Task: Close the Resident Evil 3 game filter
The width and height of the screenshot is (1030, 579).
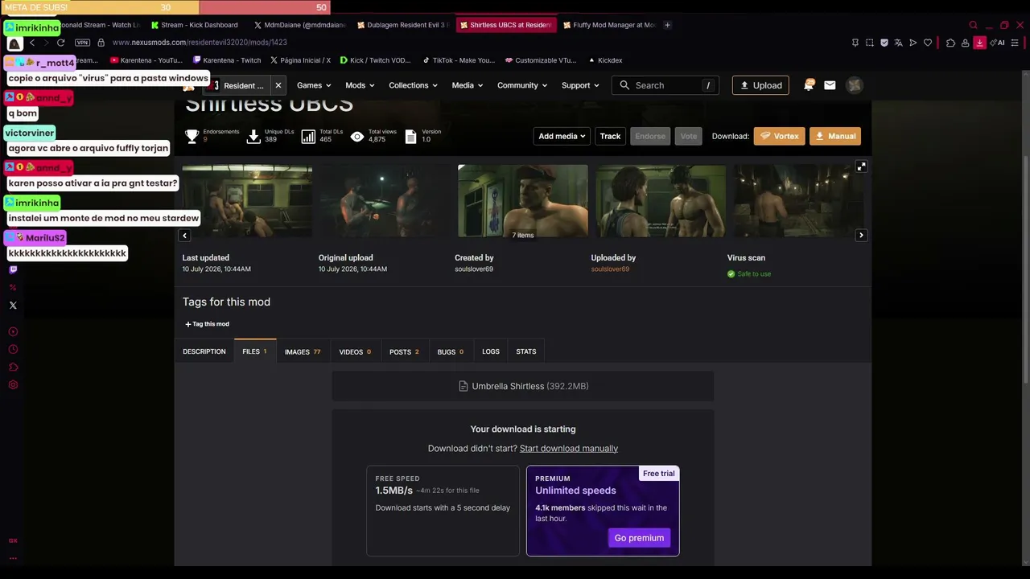Action: click(278, 85)
